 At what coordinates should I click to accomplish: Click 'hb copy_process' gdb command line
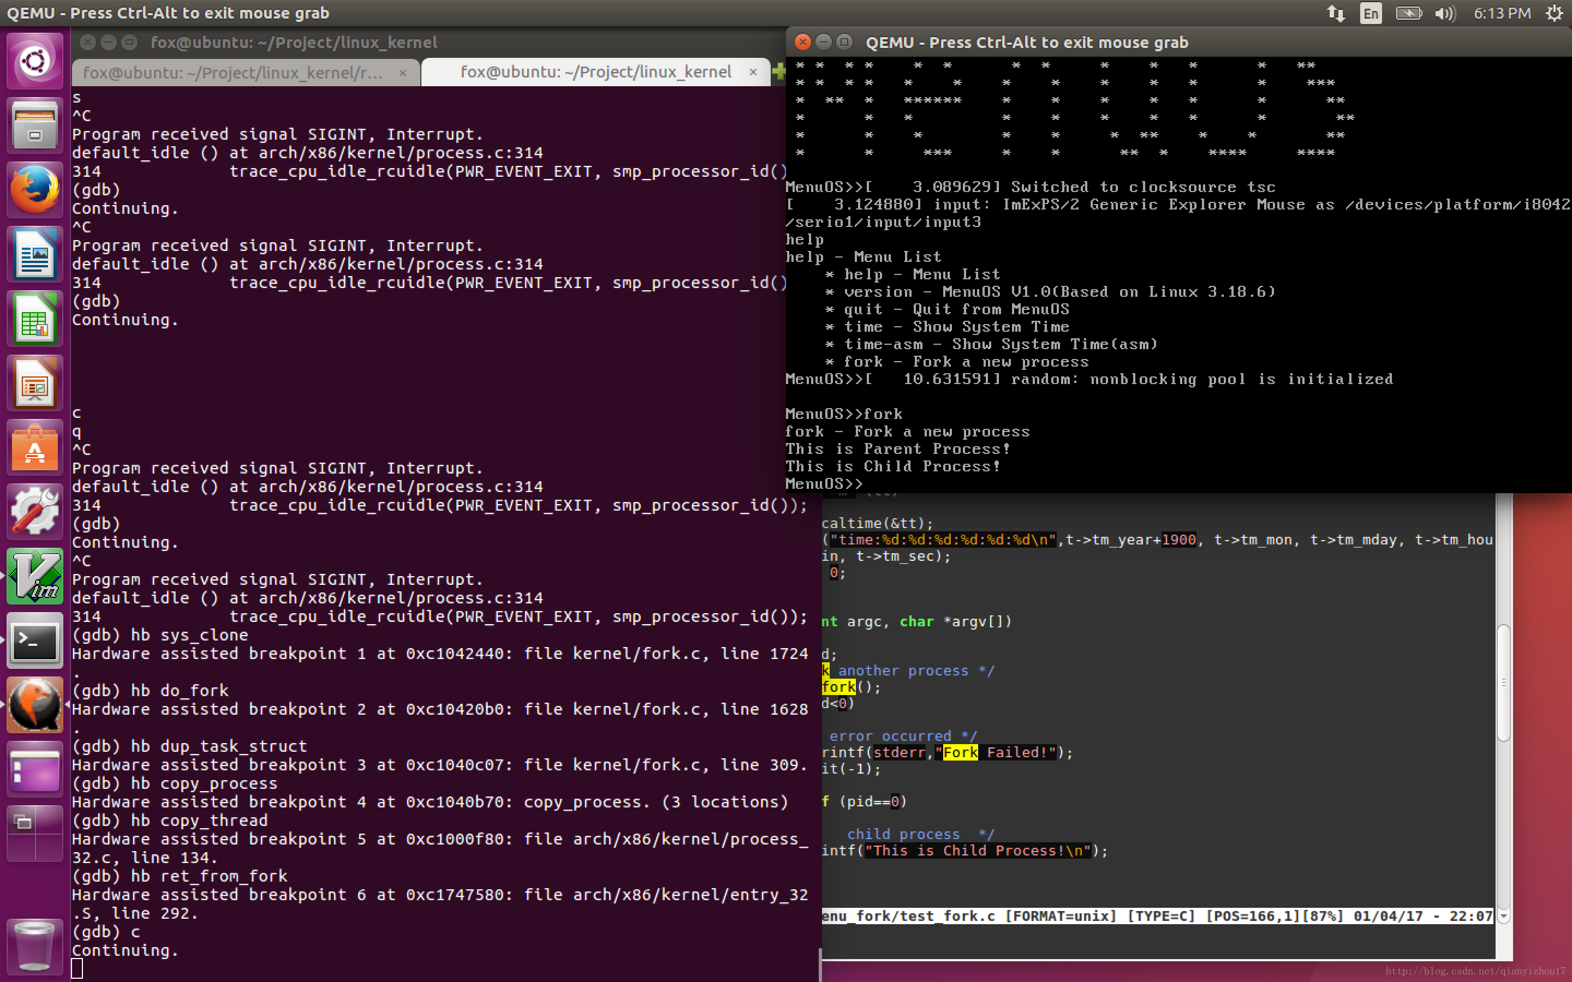(174, 783)
